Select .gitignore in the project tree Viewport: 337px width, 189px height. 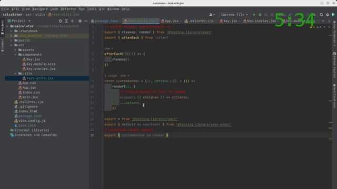click(28, 107)
